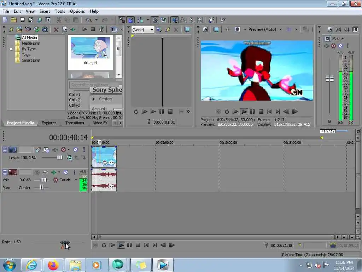The height and width of the screenshot is (272, 362).
Task: Mute video track 1
Action: pos(76,150)
